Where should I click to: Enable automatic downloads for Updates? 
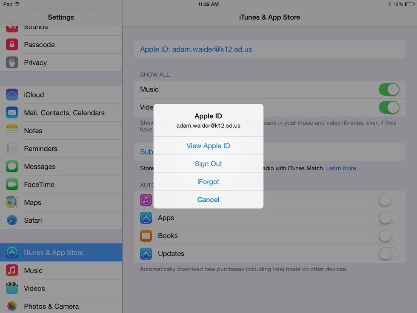[x=389, y=254]
